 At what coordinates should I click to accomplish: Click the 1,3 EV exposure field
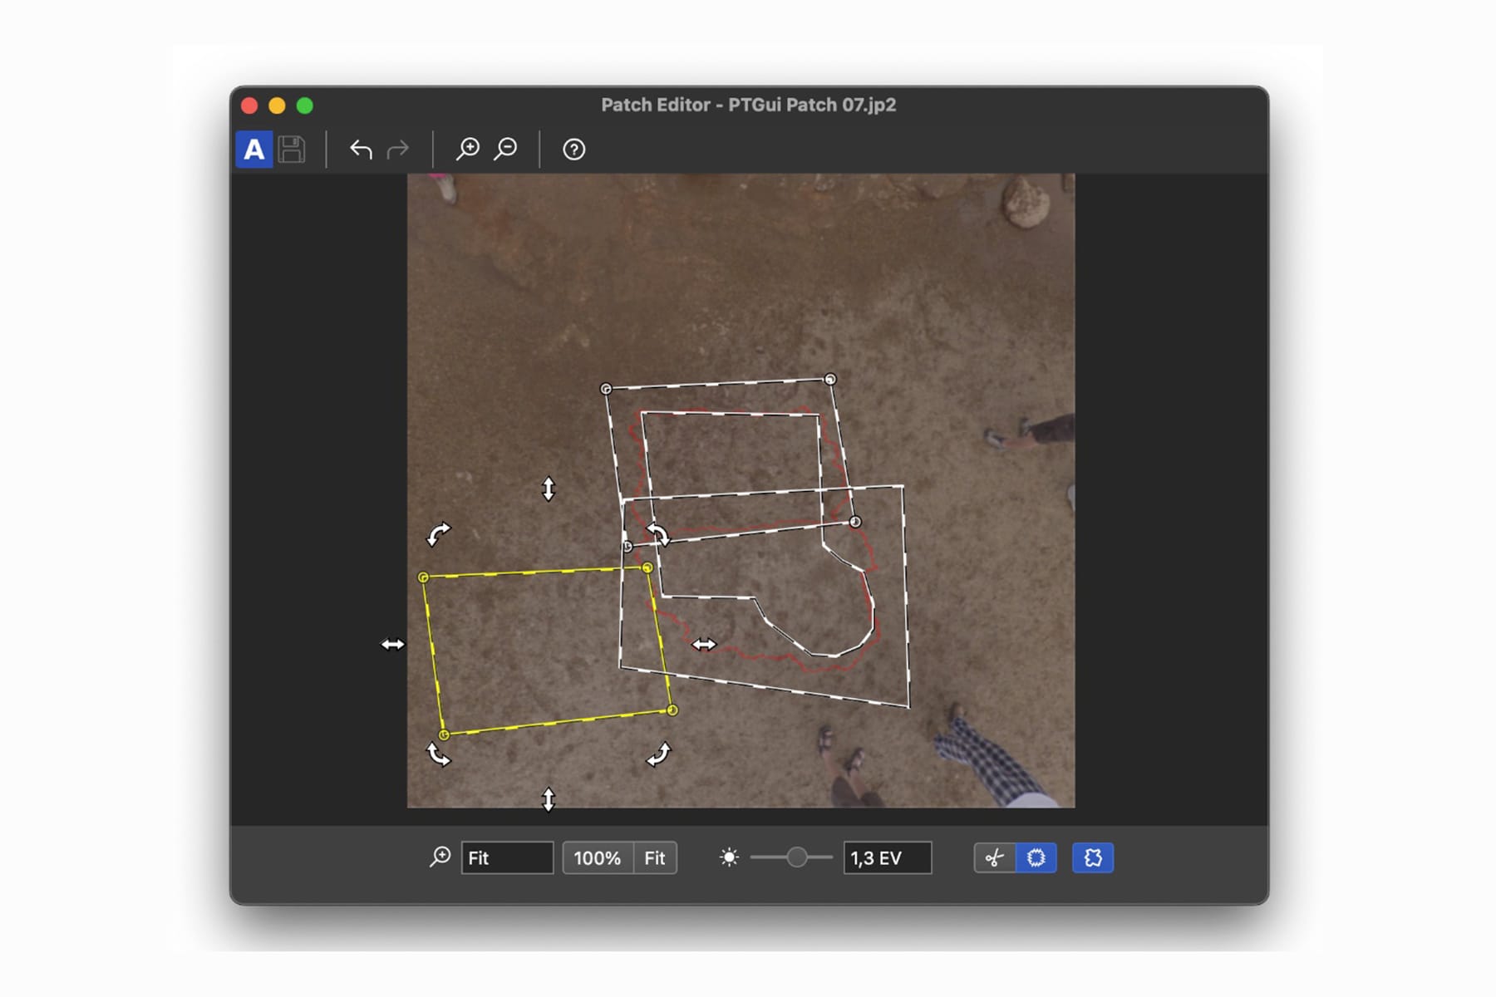point(887,857)
